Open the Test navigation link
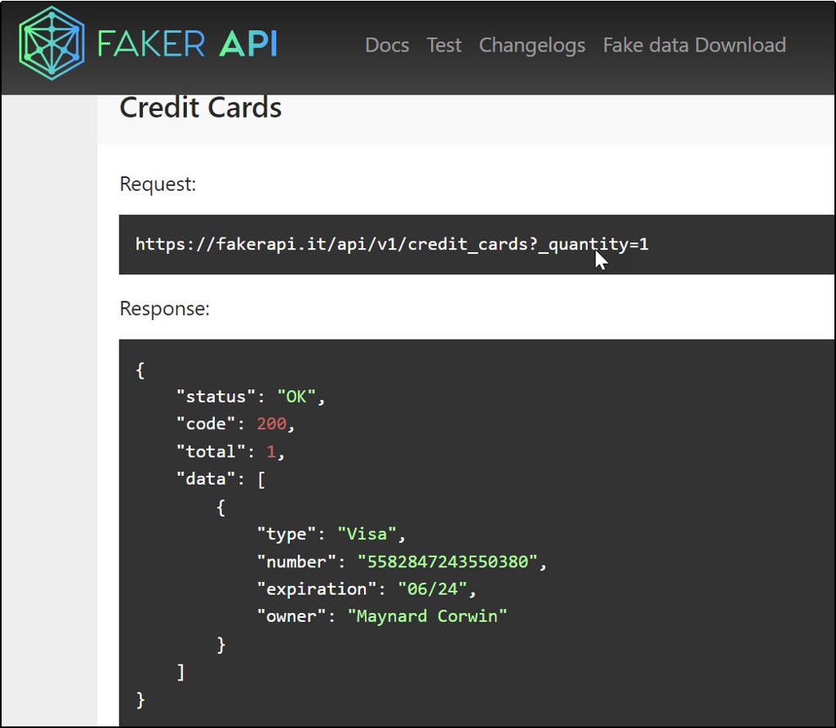The width and height of the screenshot is (836, 728). click(x=443, y=46)
